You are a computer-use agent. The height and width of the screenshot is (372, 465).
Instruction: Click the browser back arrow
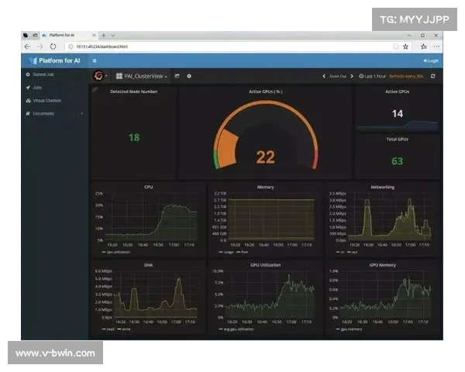(x=27, y=46)
